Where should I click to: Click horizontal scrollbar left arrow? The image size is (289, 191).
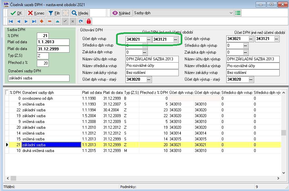click(8, 178)
